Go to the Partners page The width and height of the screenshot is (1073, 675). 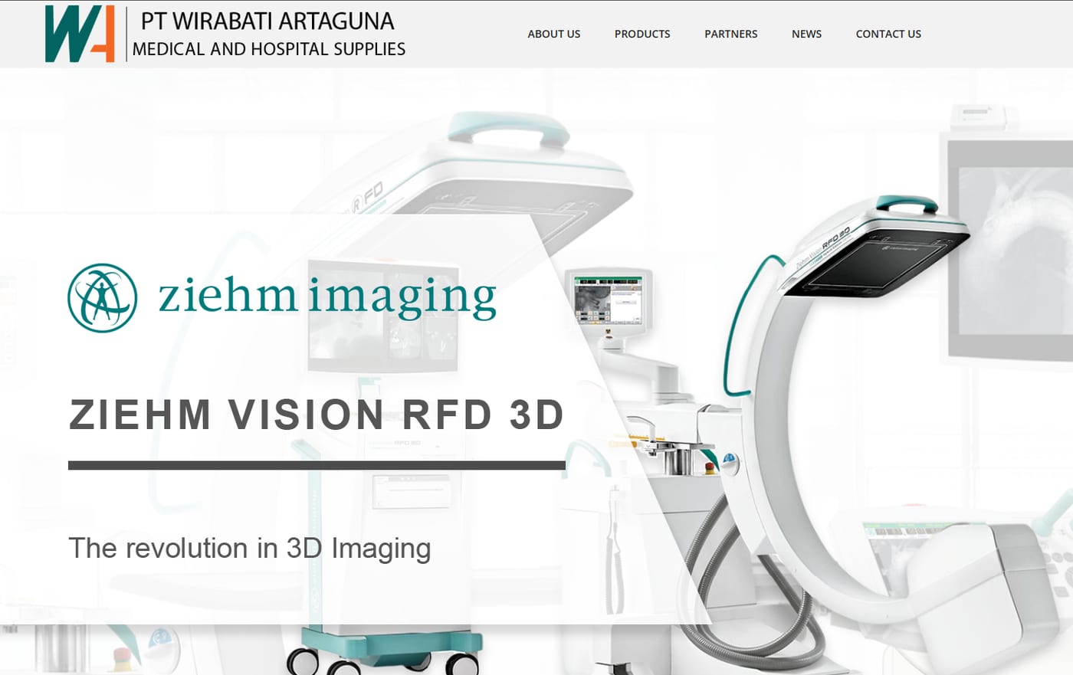tap(731, 34)
